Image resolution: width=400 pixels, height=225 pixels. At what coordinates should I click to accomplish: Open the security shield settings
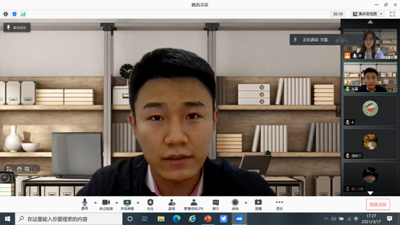(150, 204)
